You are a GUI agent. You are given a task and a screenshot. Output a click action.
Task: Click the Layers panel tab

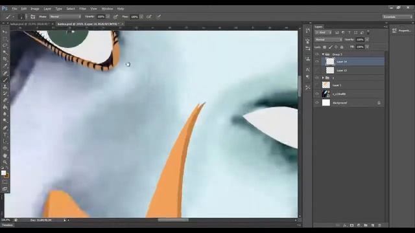click(x=318, y=27)
